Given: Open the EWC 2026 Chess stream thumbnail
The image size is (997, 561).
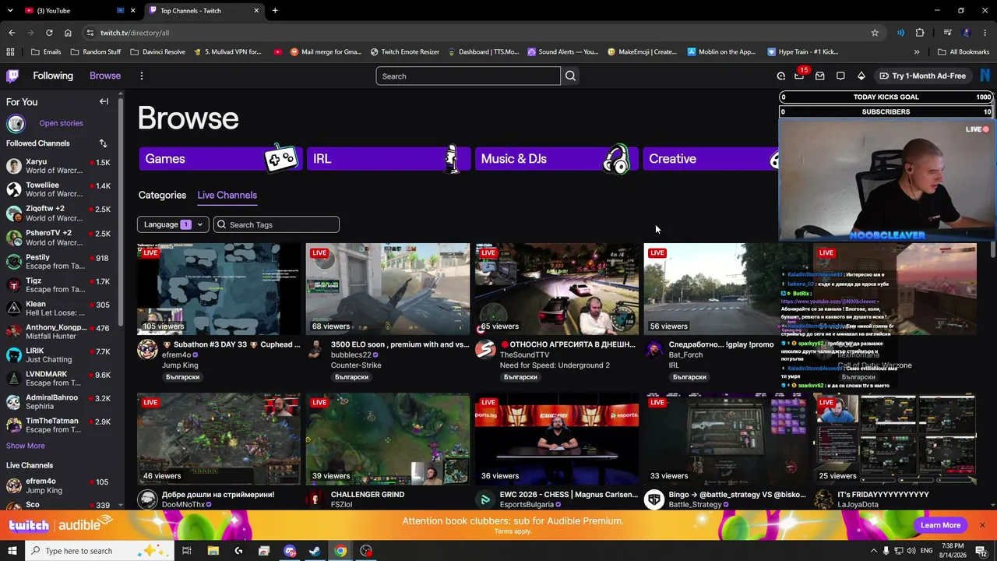Looking at the screenshot, I should tap(557, 439).
